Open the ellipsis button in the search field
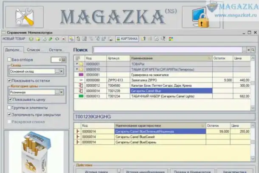The height and width of the screenshot is (173, 259). [244, 50]
